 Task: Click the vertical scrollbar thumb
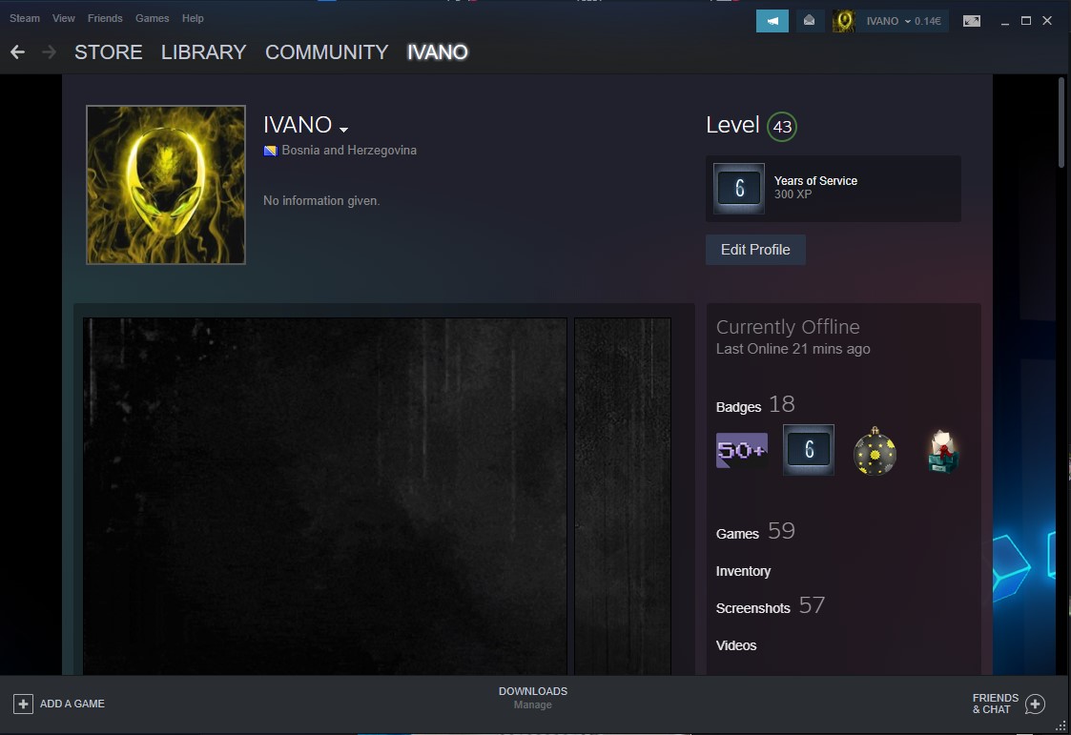point(1061,121)
